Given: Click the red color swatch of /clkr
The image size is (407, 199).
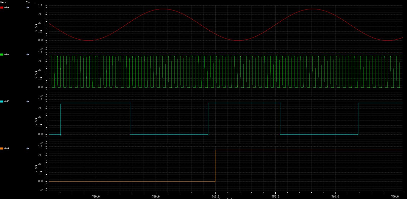Looking at the screenshot, I should (2, 8).
